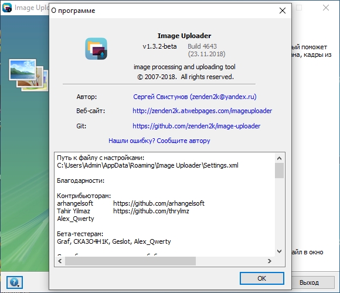This screenshot has height=293, width=340.
Task: Click the 'Веб-сайт:' label
Action: pyautogui.click(x=91, y=111)
